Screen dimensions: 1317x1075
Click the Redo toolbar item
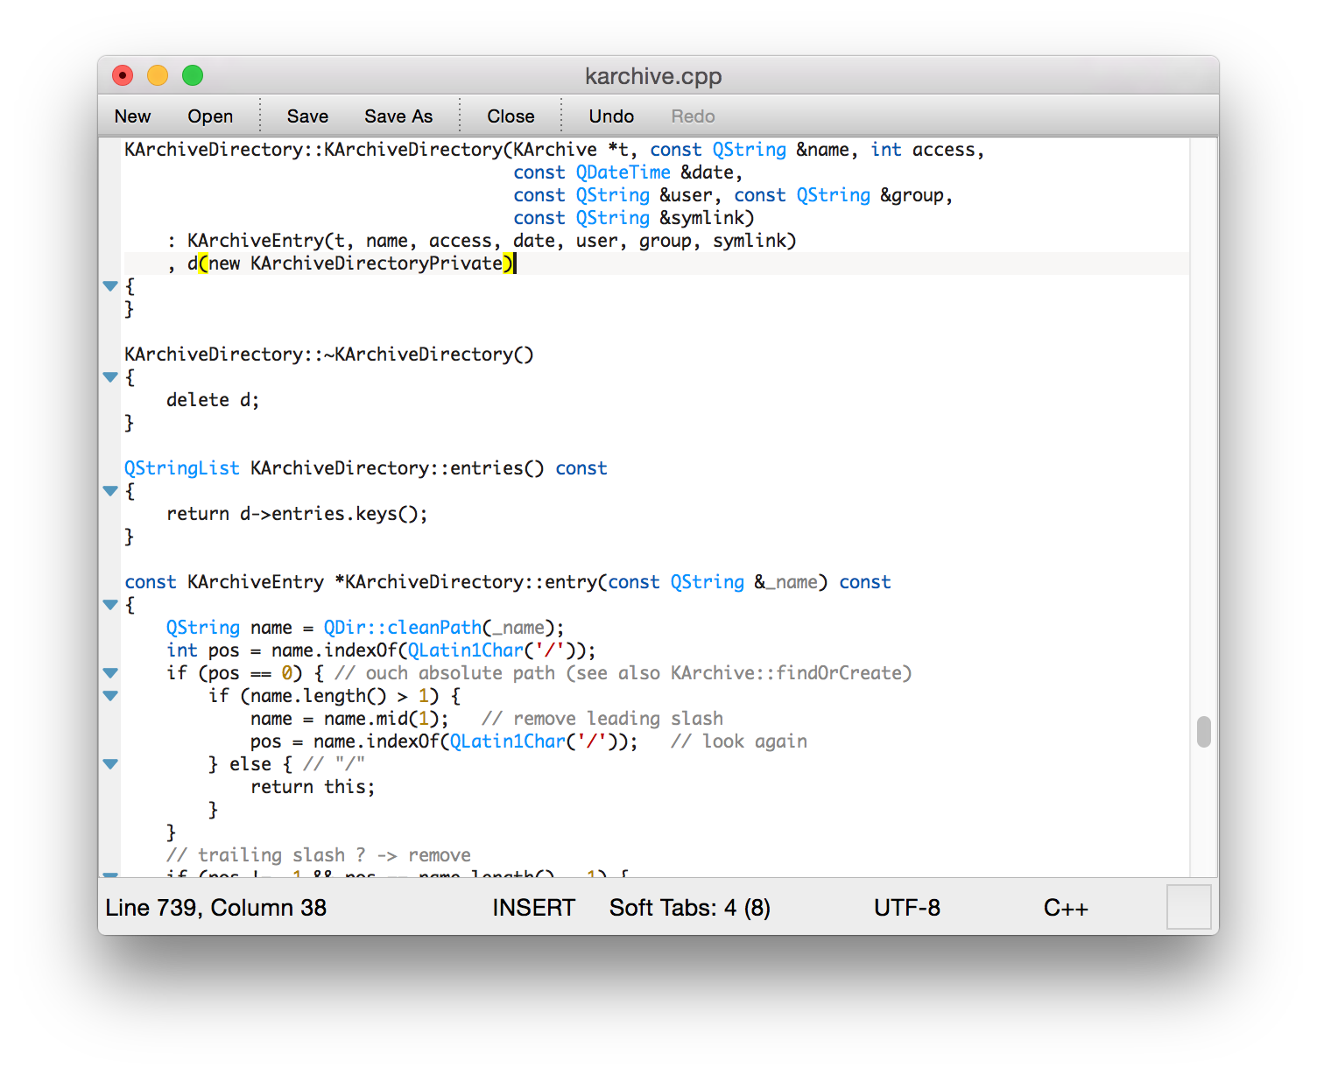click(x=692, y=116)
